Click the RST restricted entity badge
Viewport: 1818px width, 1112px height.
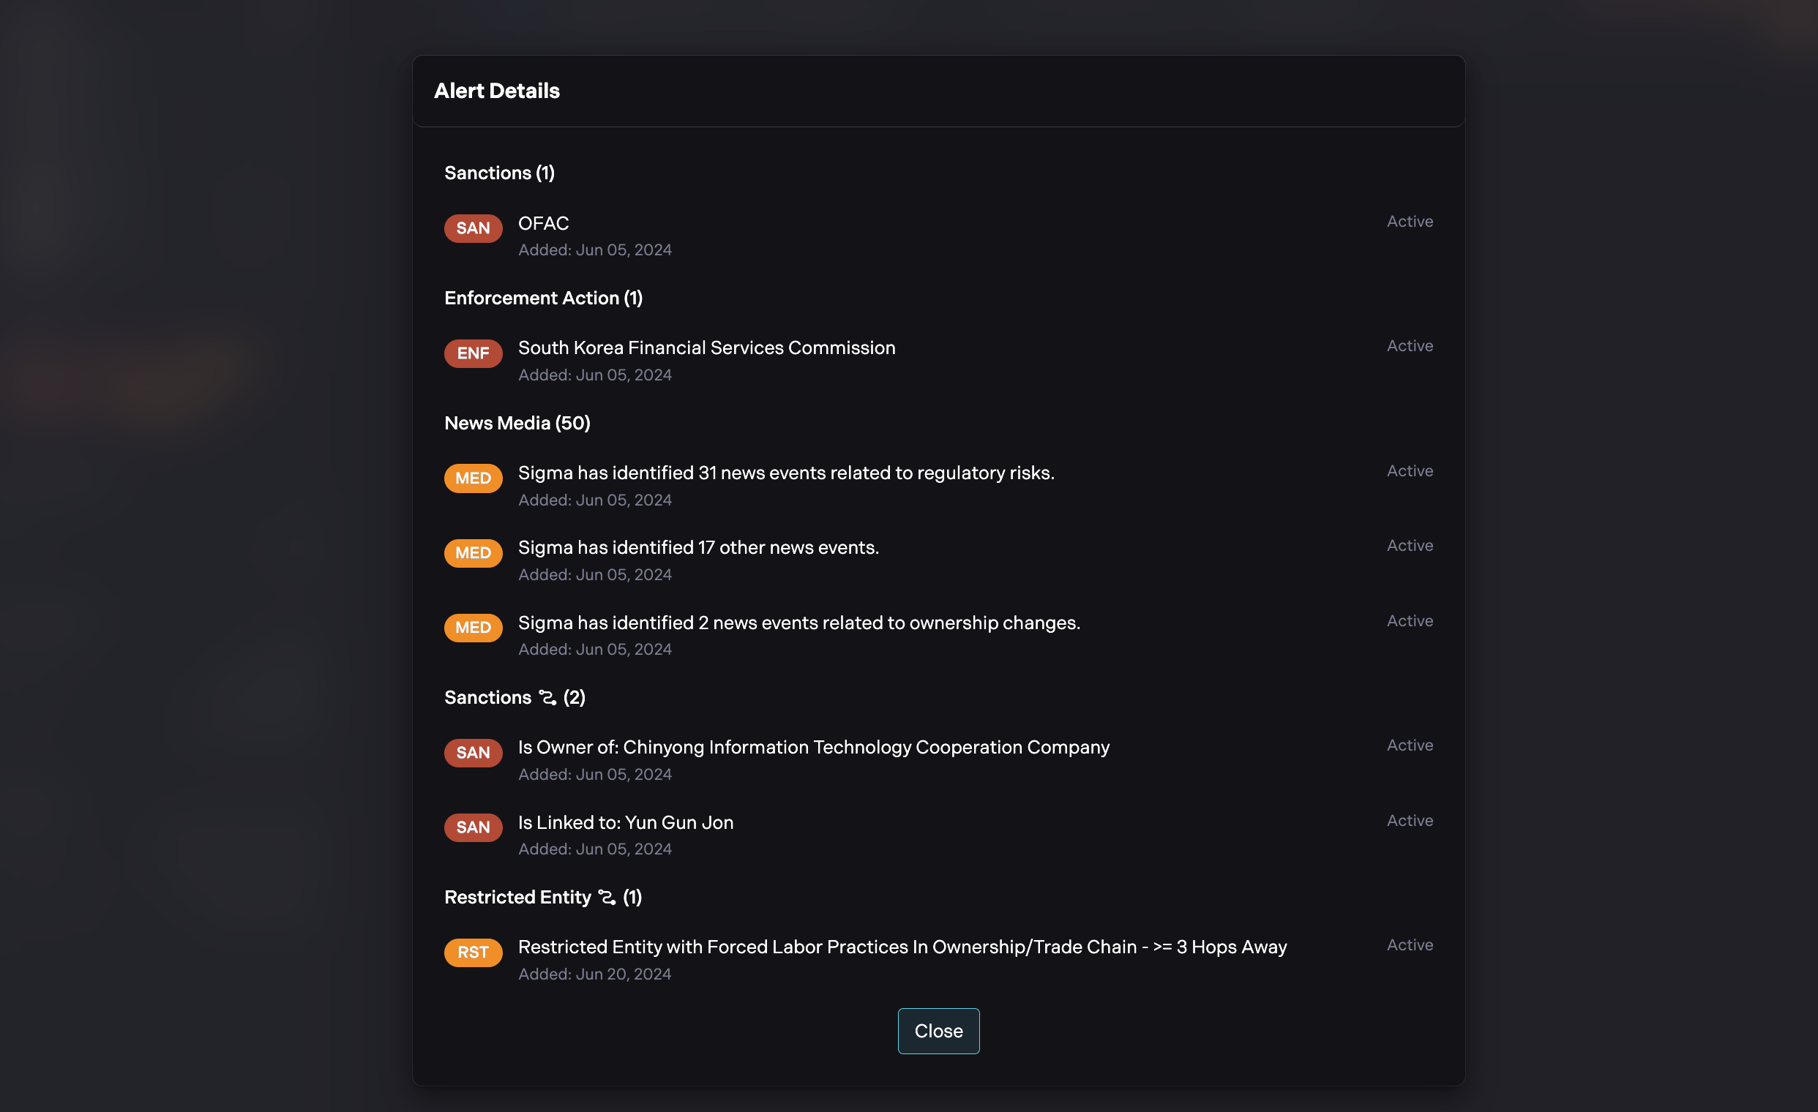coord(473,952)
